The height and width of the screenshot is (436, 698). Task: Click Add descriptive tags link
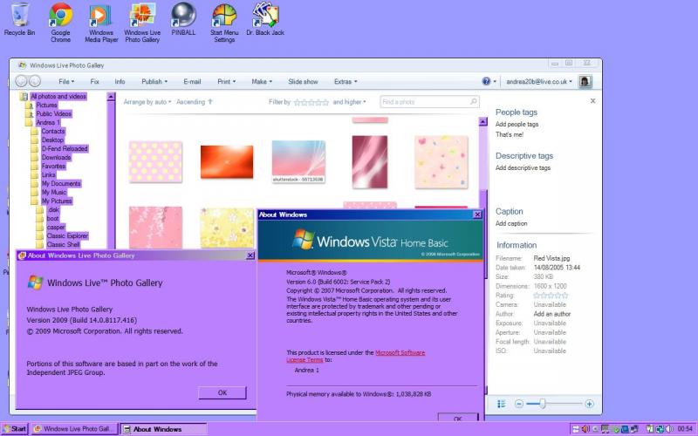[523, 167]
